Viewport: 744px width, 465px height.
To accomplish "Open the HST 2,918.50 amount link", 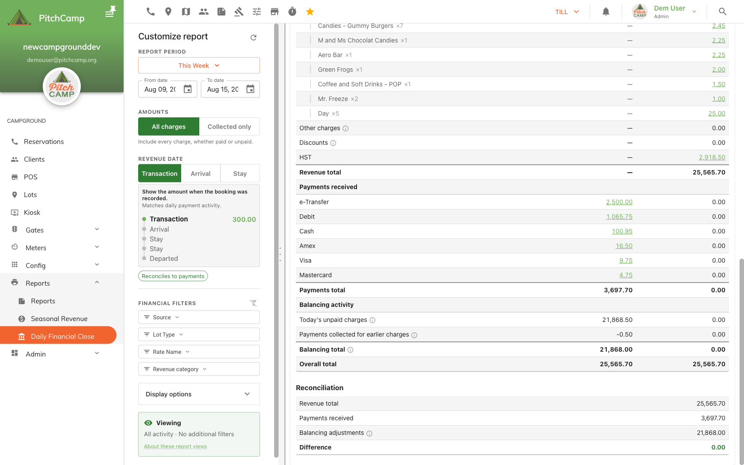I will 712,157.
